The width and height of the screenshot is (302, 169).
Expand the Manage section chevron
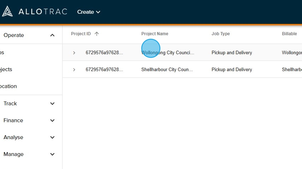(52, 154)
